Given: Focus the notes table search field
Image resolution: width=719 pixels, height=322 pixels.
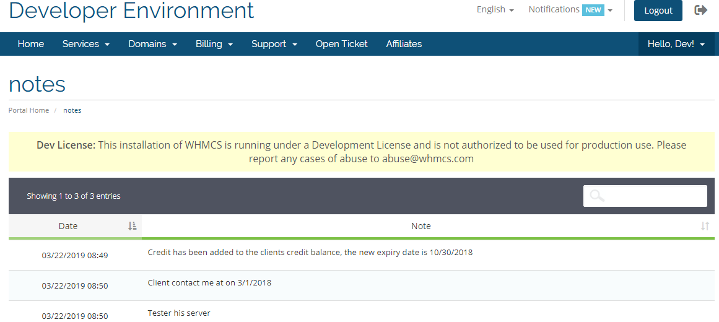Looking at the screenshot, I should point(645,196).
